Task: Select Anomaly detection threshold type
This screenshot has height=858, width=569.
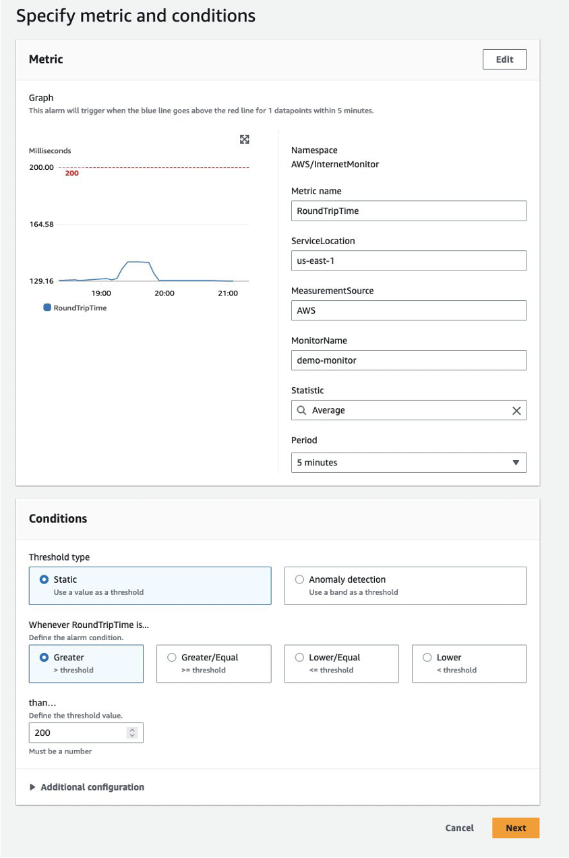Action: pos(300,579)
